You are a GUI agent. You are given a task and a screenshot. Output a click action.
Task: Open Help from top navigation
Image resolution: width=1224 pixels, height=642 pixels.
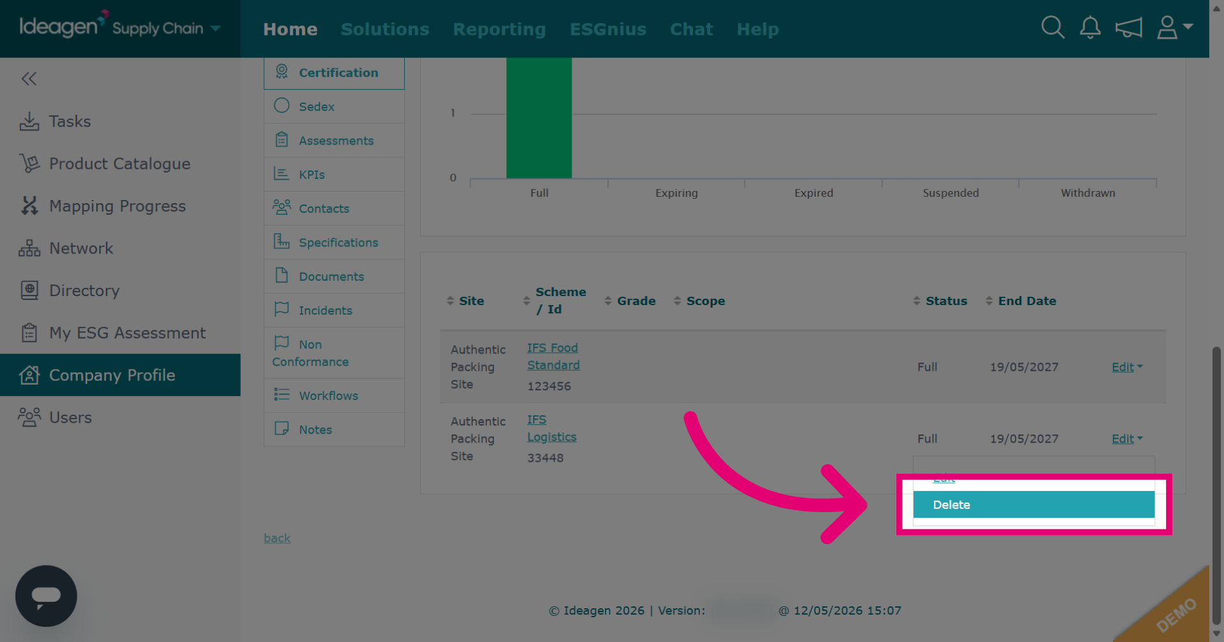pos(757,29)
